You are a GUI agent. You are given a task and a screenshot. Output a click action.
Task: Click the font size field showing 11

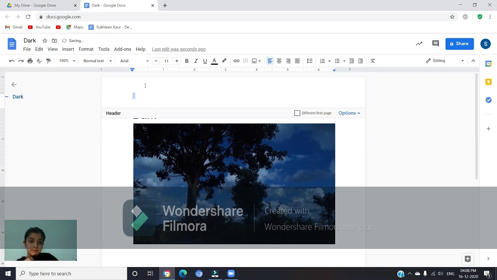coord(166,61)
